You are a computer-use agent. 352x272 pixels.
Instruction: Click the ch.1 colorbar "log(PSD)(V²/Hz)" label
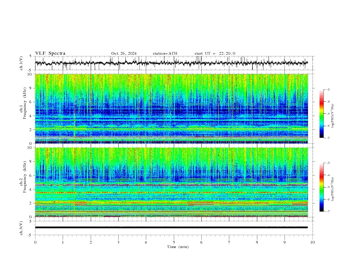click(332, 116)
